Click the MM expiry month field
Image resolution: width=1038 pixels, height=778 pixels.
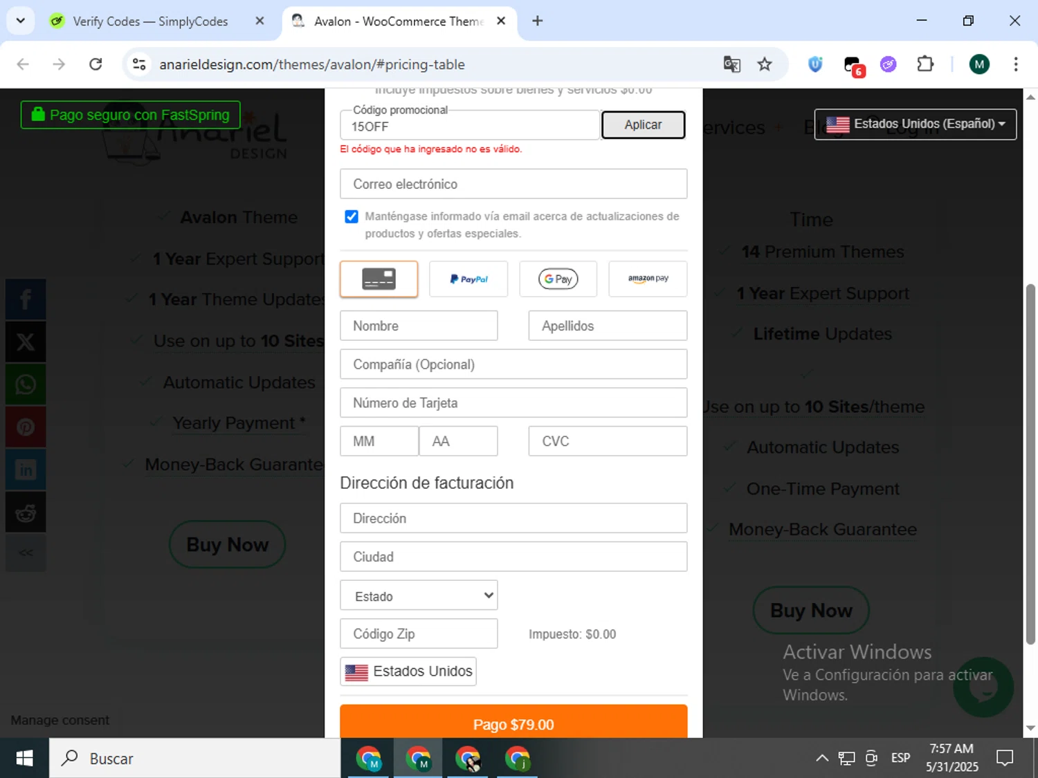click(379, 441)
